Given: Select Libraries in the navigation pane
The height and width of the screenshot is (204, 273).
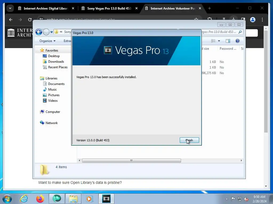Looking at the screenshot, I should click(51, 78).
